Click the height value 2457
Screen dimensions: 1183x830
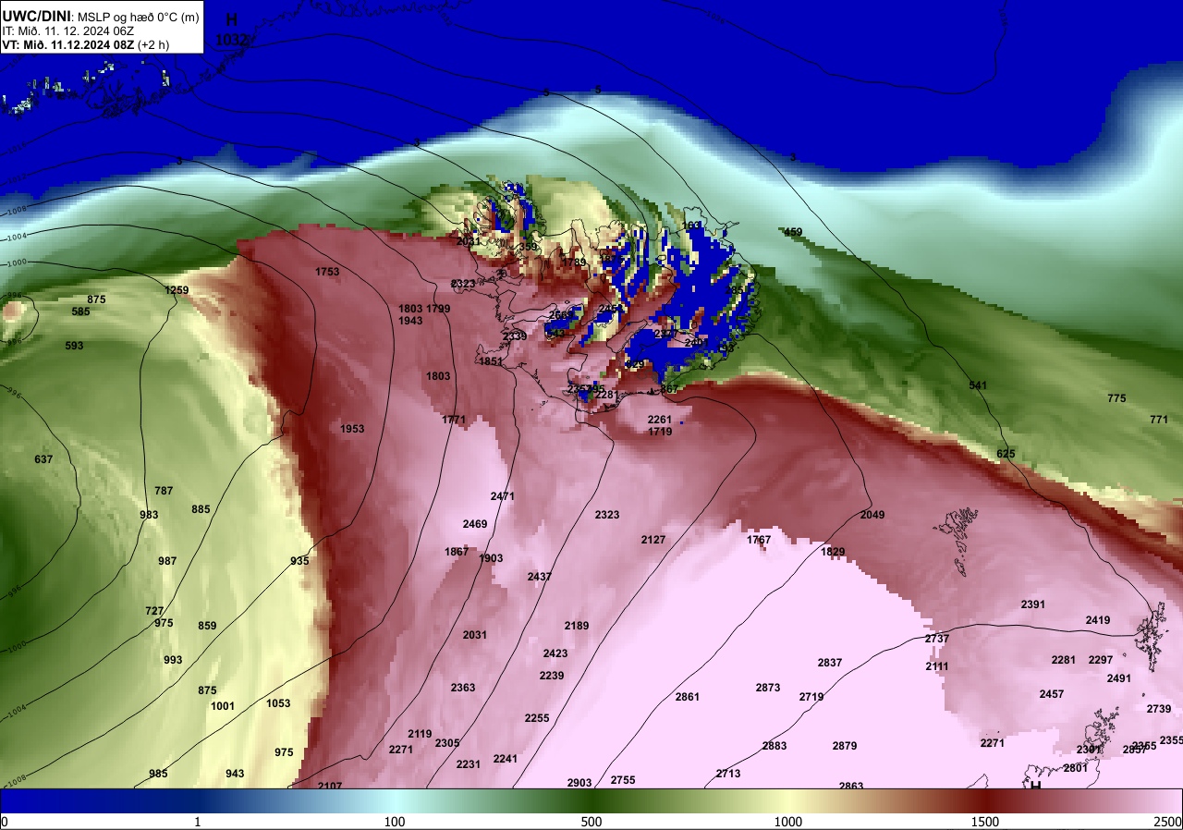coord(1052,694)
